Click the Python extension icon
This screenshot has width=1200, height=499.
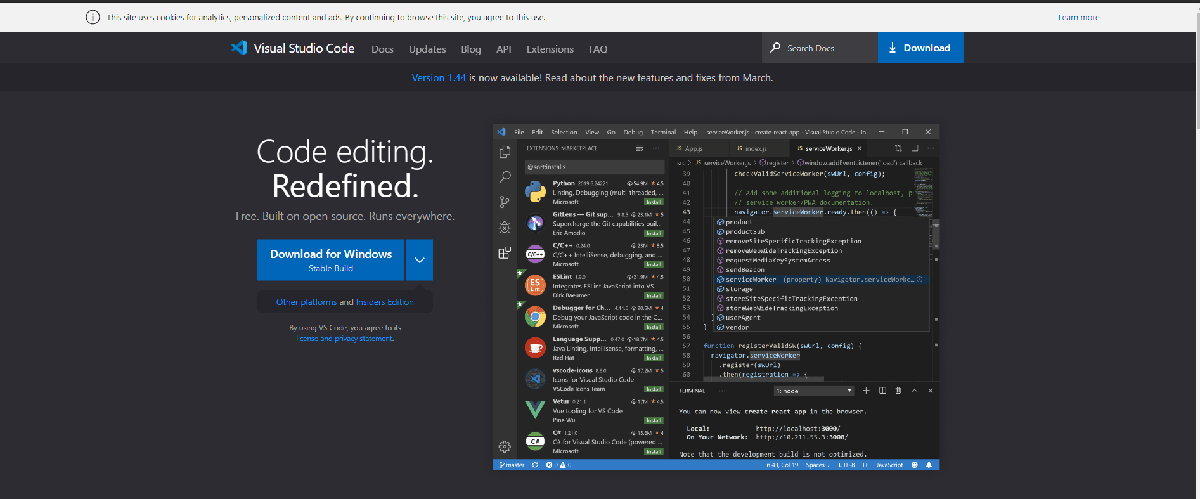tap(535, 191)
